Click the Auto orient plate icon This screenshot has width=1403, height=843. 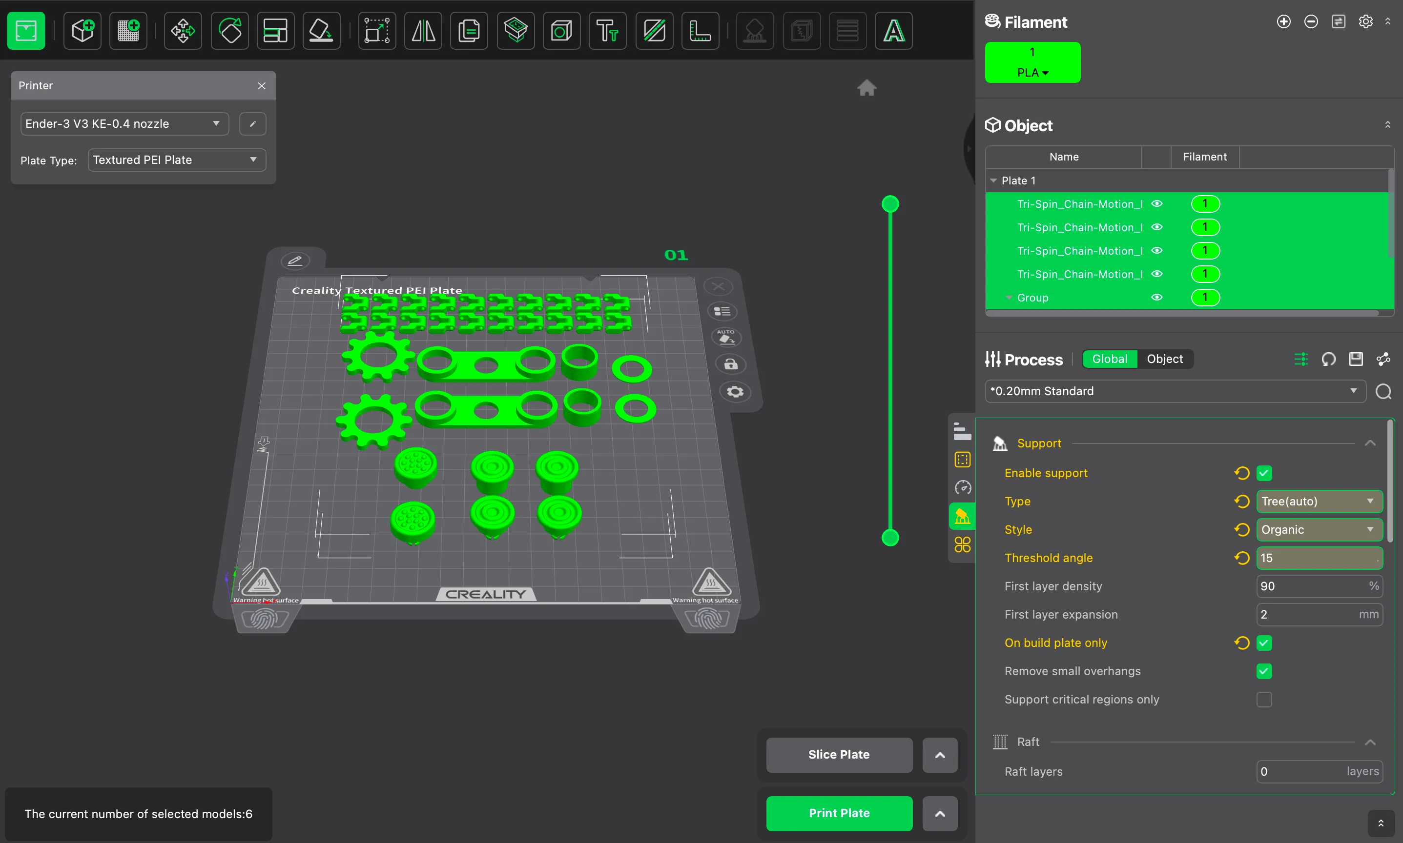[726, 337]
